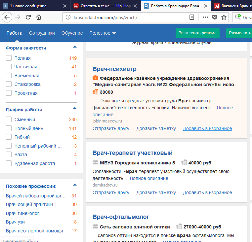
Task: Select the Сменный schedule checkbox
Action: click(x=9, y=120)
